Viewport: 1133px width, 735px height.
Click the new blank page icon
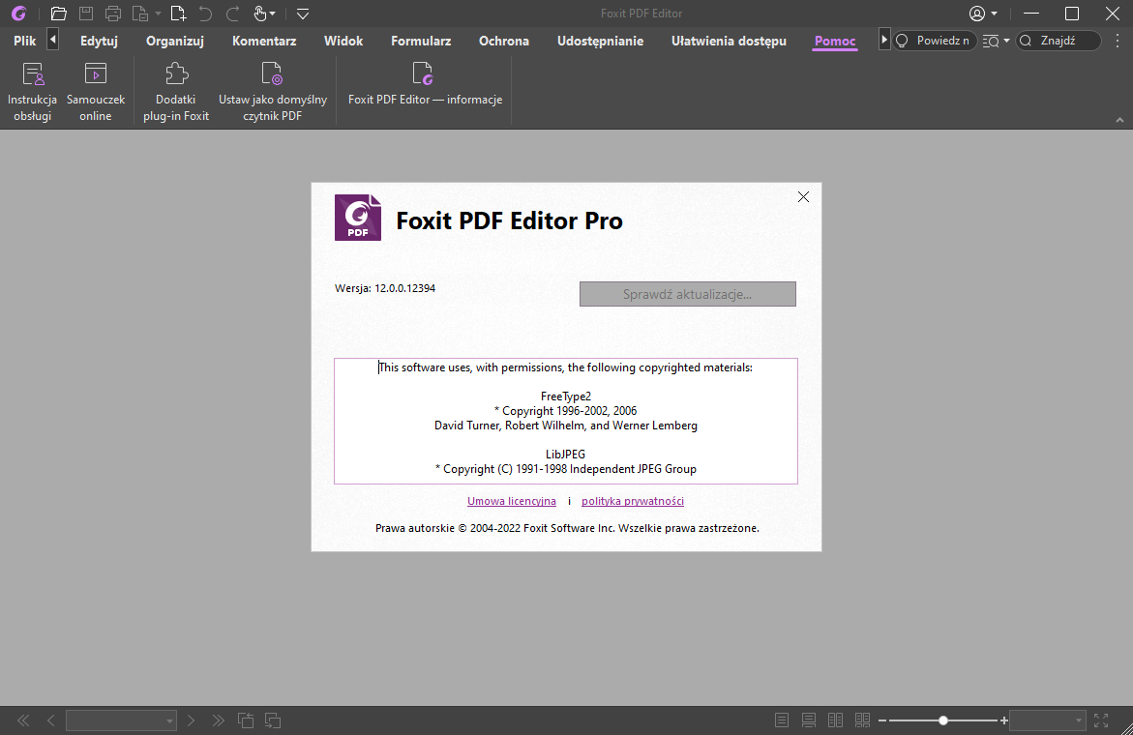pyautogui.click(x=178, y=13)
